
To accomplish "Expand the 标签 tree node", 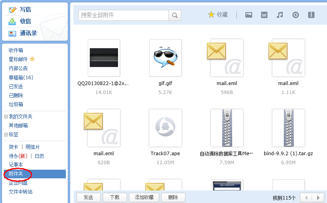I will point(6,135).
